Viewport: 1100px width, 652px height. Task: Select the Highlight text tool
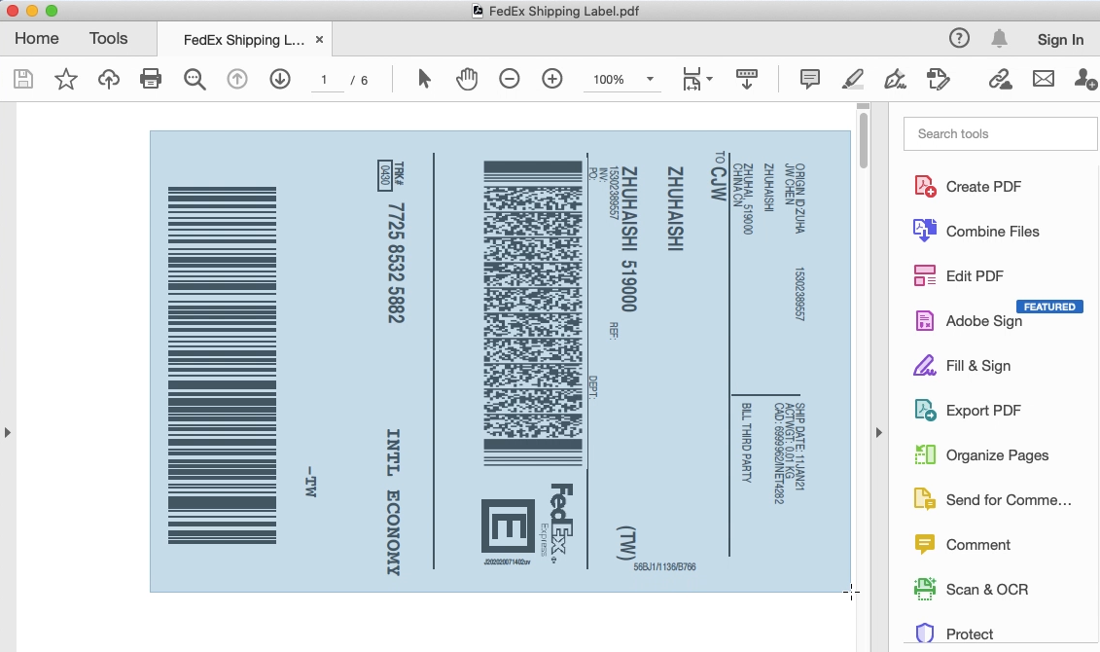pyautogui.click(x=852, y=79)
